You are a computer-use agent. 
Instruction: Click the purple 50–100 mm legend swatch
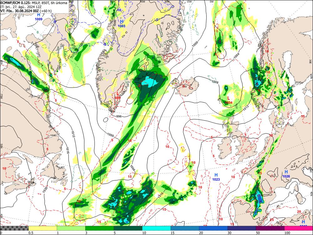click(270, 228)
